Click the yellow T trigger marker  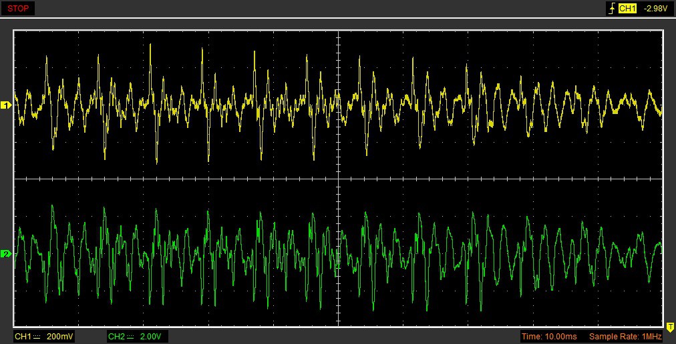tap(669, 326)
